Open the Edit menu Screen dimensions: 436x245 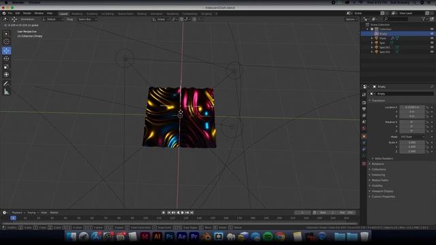18,14
